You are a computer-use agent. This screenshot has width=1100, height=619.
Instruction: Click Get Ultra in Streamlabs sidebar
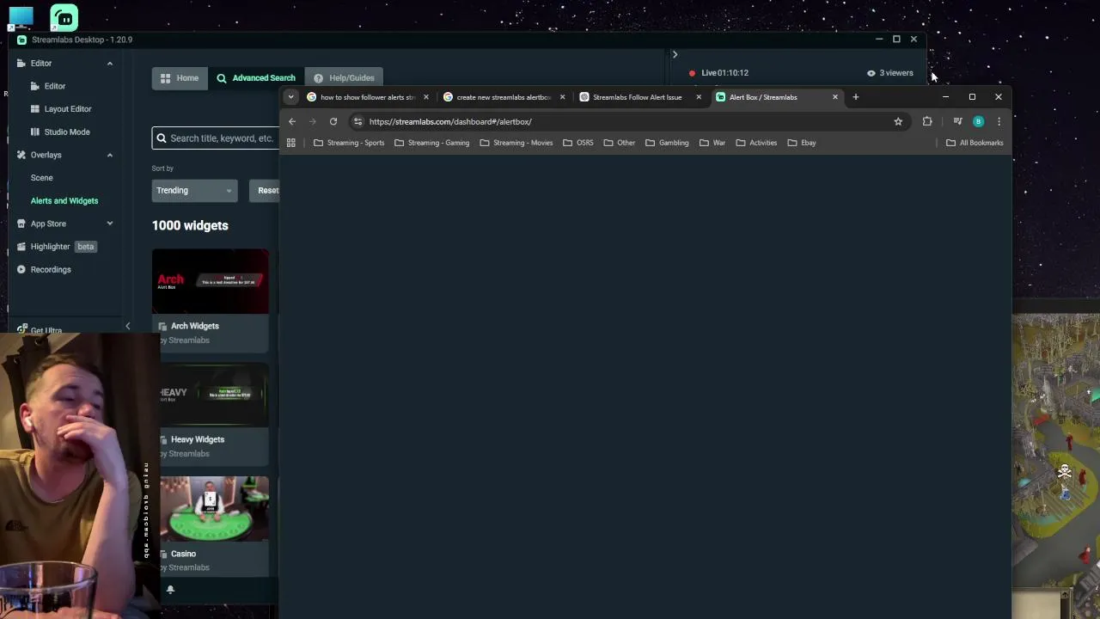click(40, 330)
